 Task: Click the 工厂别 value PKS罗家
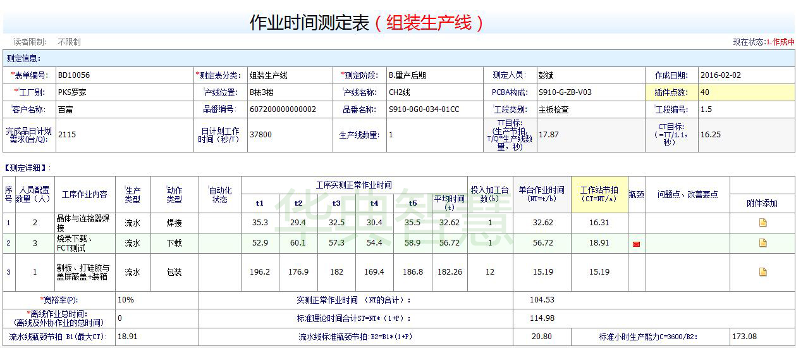tap(73, 92)
